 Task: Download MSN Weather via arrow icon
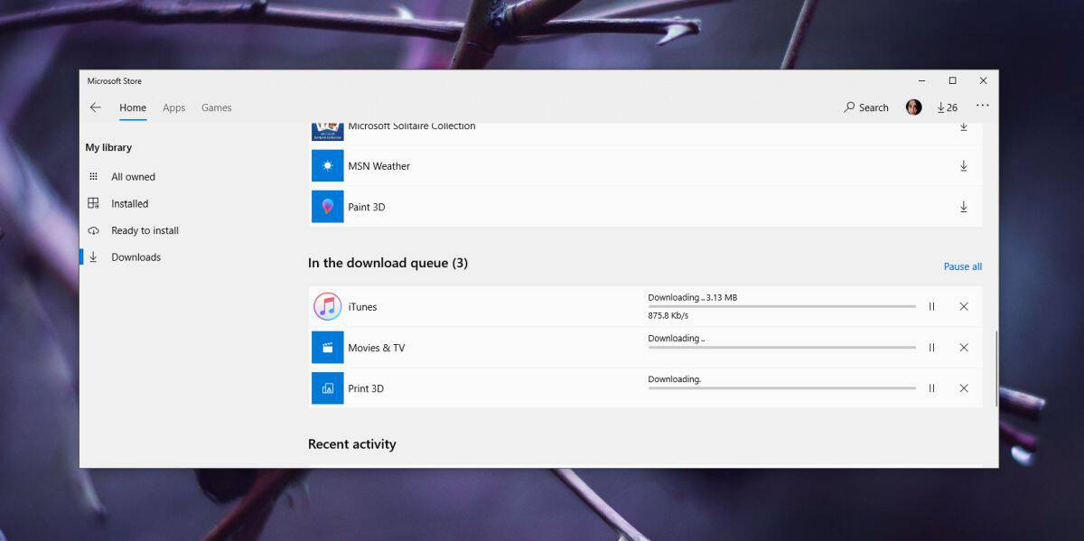click(964, 166)
